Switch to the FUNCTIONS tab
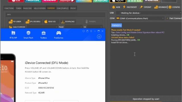The width and height of the screenshot is (182, 102). [9, 8]
